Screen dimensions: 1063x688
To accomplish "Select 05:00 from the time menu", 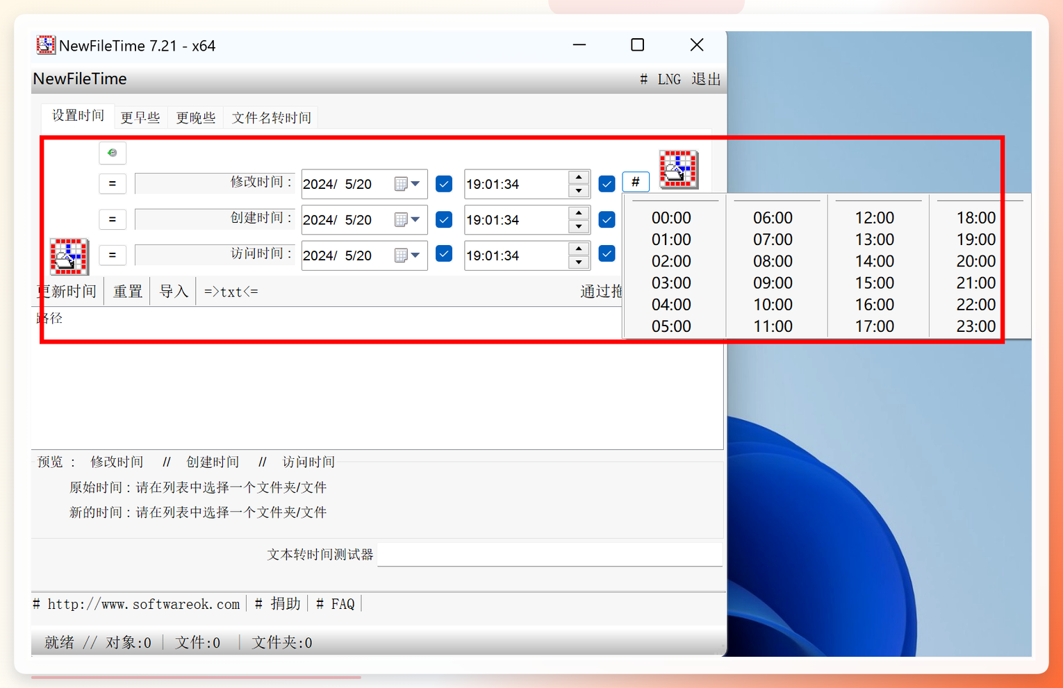I will click(671, 326).
